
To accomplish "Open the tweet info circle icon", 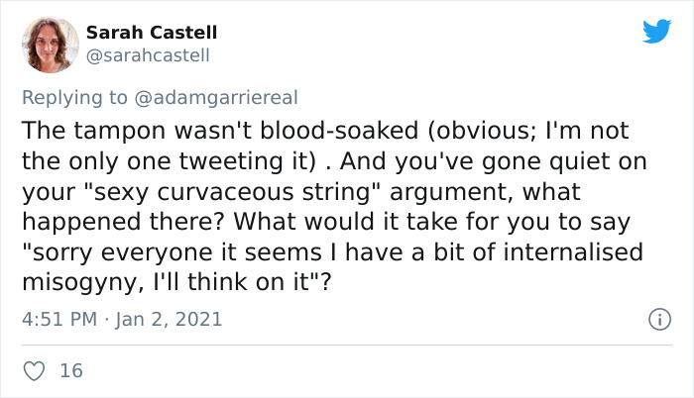I will [x=656, y=320].
